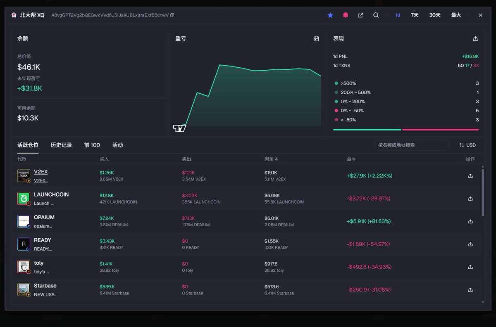Click the 卖出 column header

pyautogui.click(x=186, y=159)
